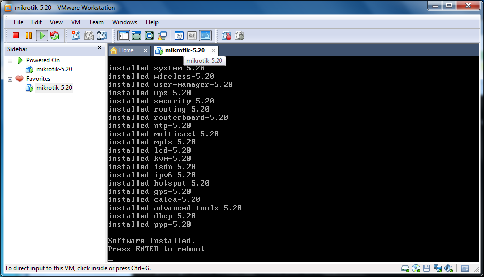This screenshot has height=277, width=484.
Task: Close the Home tab
Action: [145, 50]
